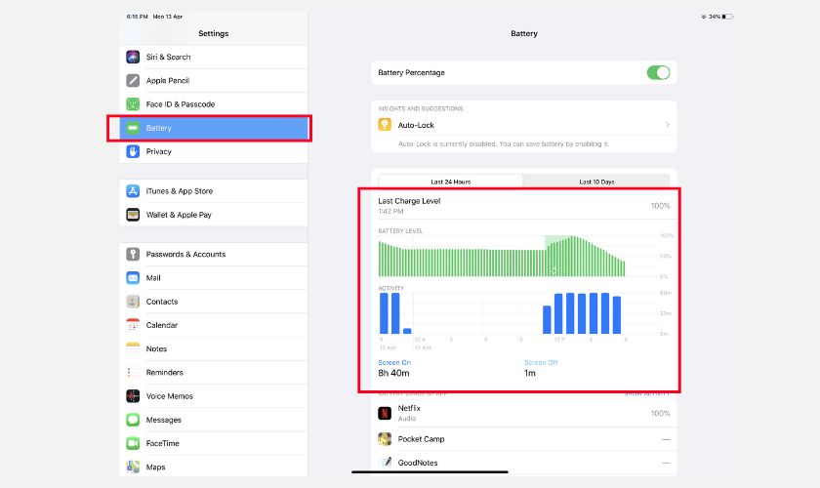Viewport: 820px width, 488px height.
Task: Toggle the Battery Percentage switch off
Action: (x=658, y=72)
